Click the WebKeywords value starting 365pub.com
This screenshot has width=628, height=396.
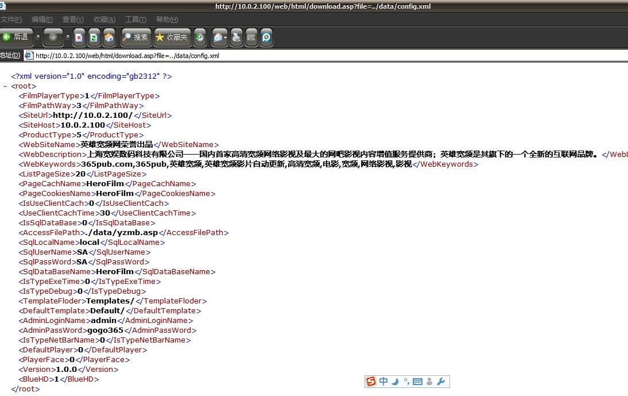pyautogui.click(x=246, y=164)
